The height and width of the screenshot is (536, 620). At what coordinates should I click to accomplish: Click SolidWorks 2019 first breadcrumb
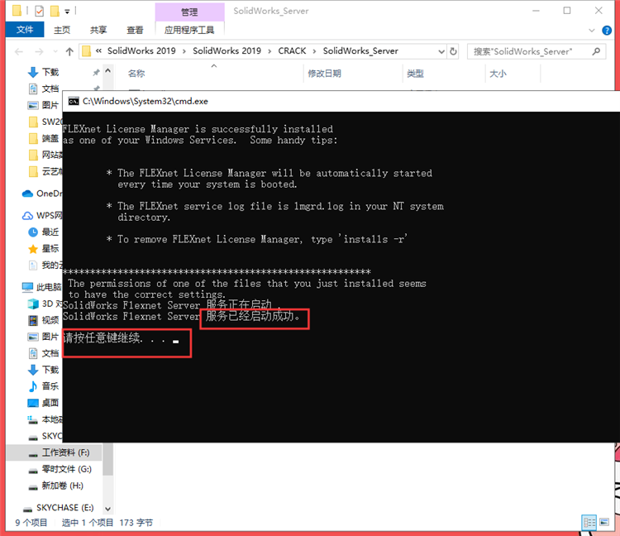141,51
